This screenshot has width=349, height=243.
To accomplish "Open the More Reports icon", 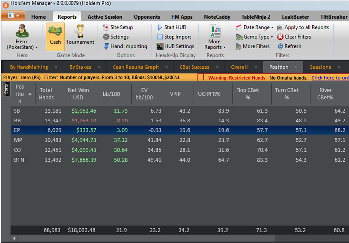I will click(x=215, y=31).
